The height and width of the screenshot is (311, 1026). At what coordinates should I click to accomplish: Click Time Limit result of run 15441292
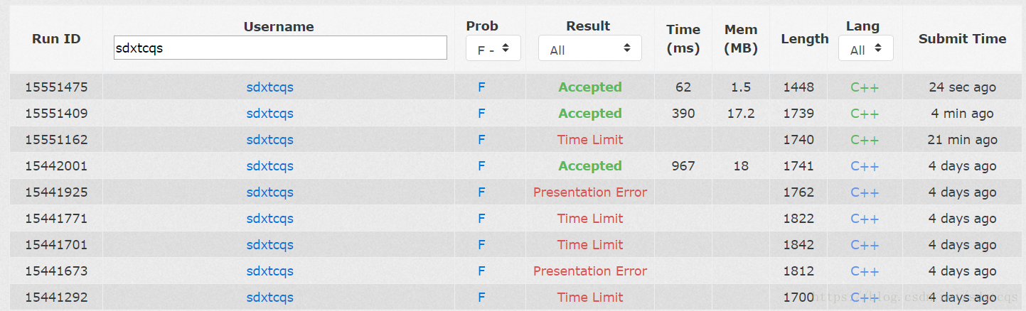click(x=590, y=298)
